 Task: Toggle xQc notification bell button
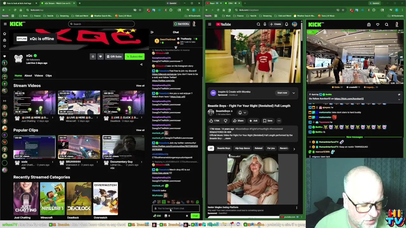(x=93, y=56)
